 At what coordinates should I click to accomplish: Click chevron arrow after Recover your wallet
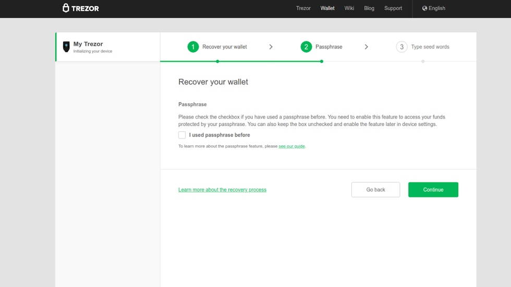pos(271,47)
